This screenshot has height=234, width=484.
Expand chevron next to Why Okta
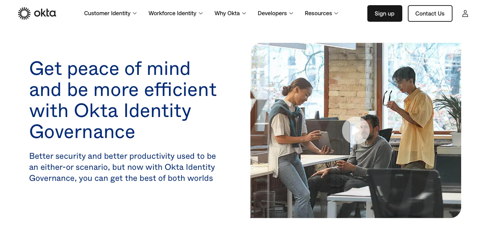244,13
